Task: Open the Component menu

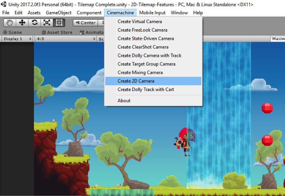Action: (89, 13)
